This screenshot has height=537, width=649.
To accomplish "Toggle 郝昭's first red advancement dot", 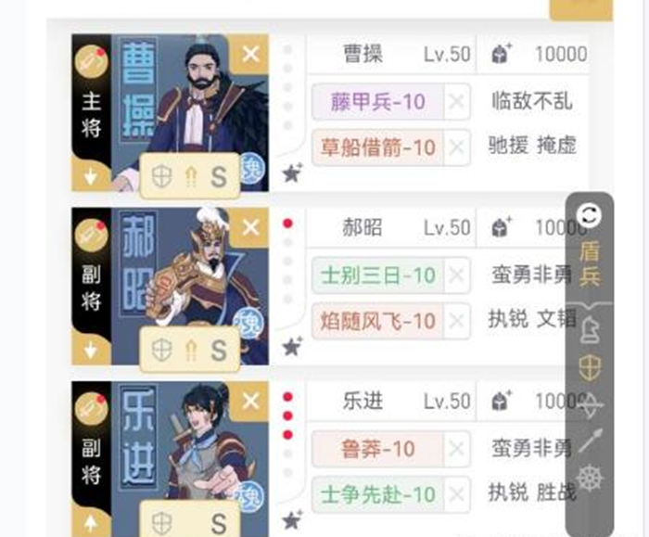I will coord(287,224).
